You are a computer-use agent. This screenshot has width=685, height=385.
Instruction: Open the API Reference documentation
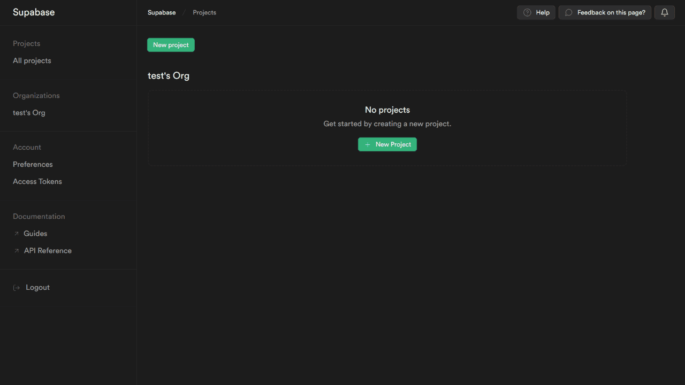[x=48, y=250]
